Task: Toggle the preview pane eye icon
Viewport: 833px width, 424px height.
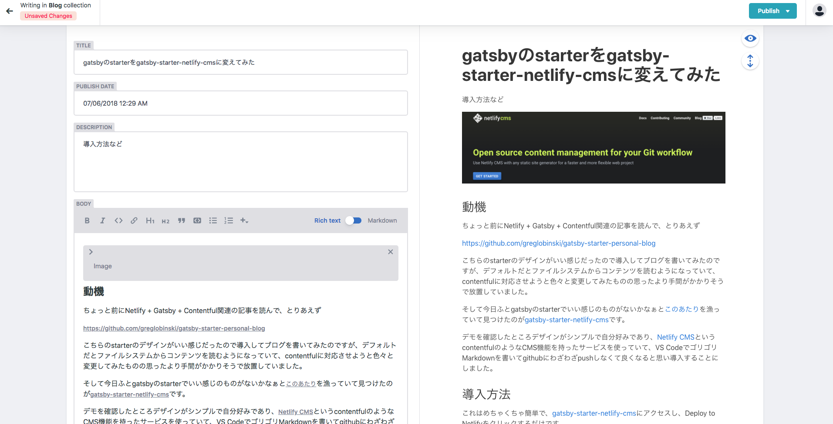Action: click(750, 39)
